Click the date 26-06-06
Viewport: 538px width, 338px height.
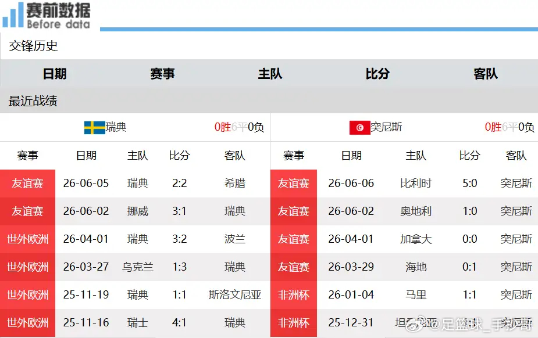click(x=351, y=183)
